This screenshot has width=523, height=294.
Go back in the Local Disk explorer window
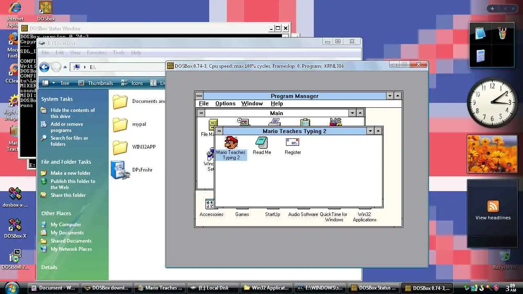pyautogui.click(x=45, y=67)
